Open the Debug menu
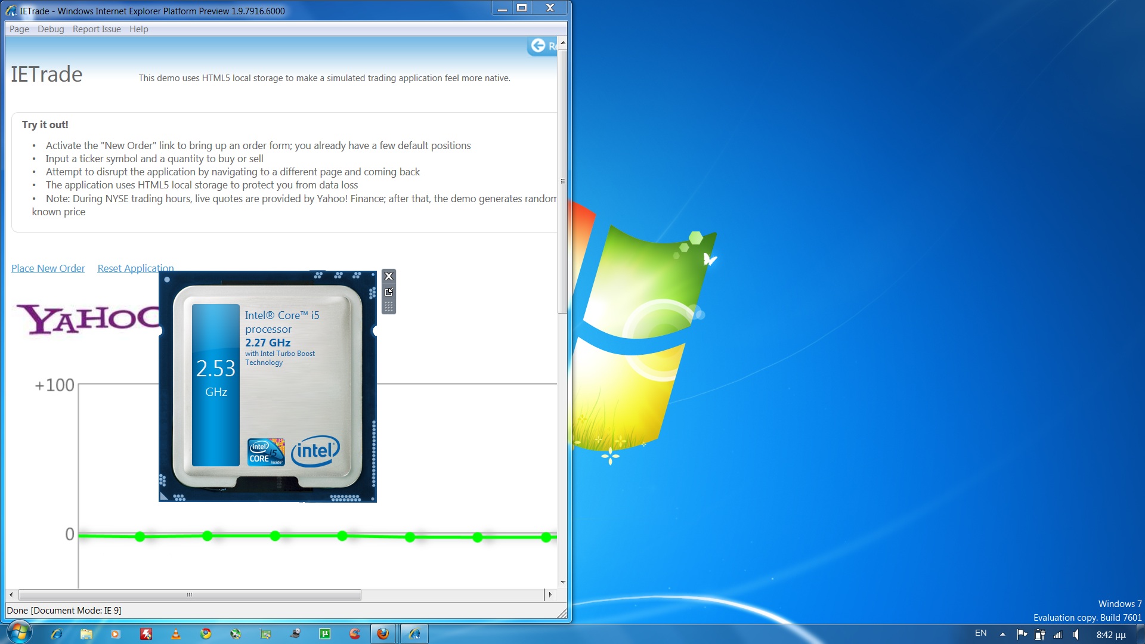 [x=51, y=29]
